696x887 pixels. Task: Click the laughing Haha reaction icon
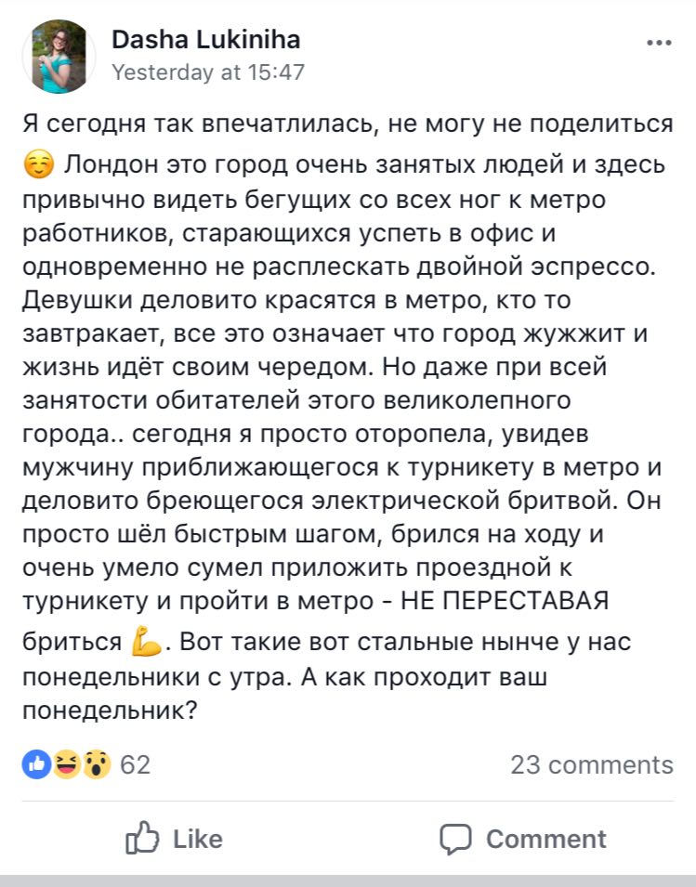click(66, 764)
